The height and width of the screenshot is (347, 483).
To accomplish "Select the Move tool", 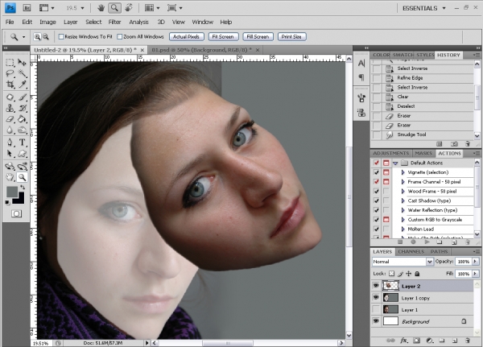I will 23,63.
